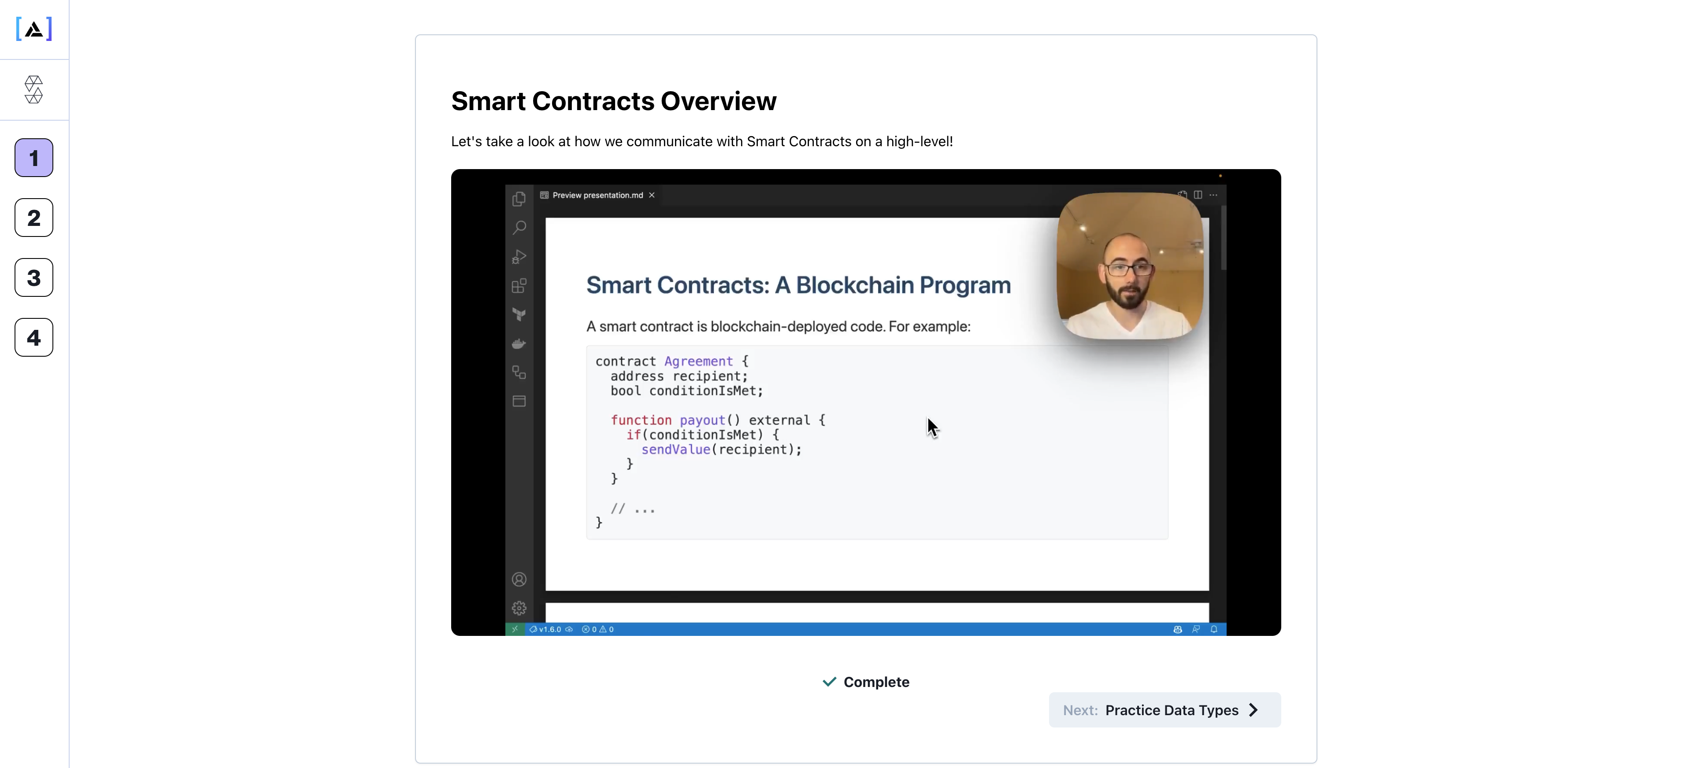The width and height of the screenshot is (1691, 768).
Task: Select the Explorer icon in the activity bar
Action: coord(519,199)
